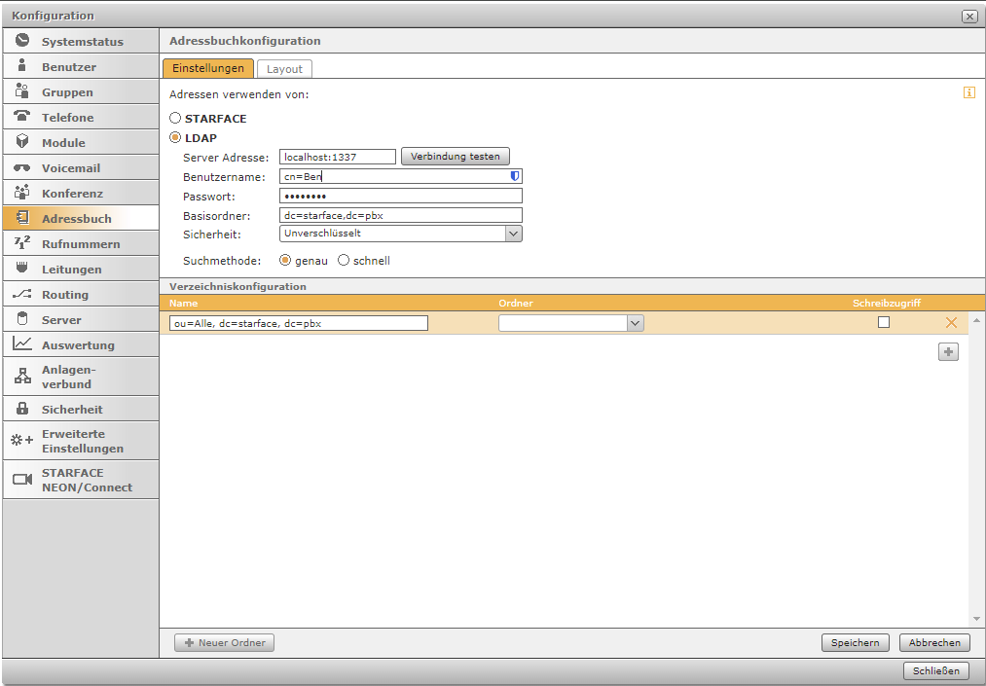This screenshot has height=686, width=986.
Task: Click the Sicherheit padlock icon
Action: pos(22,409)
